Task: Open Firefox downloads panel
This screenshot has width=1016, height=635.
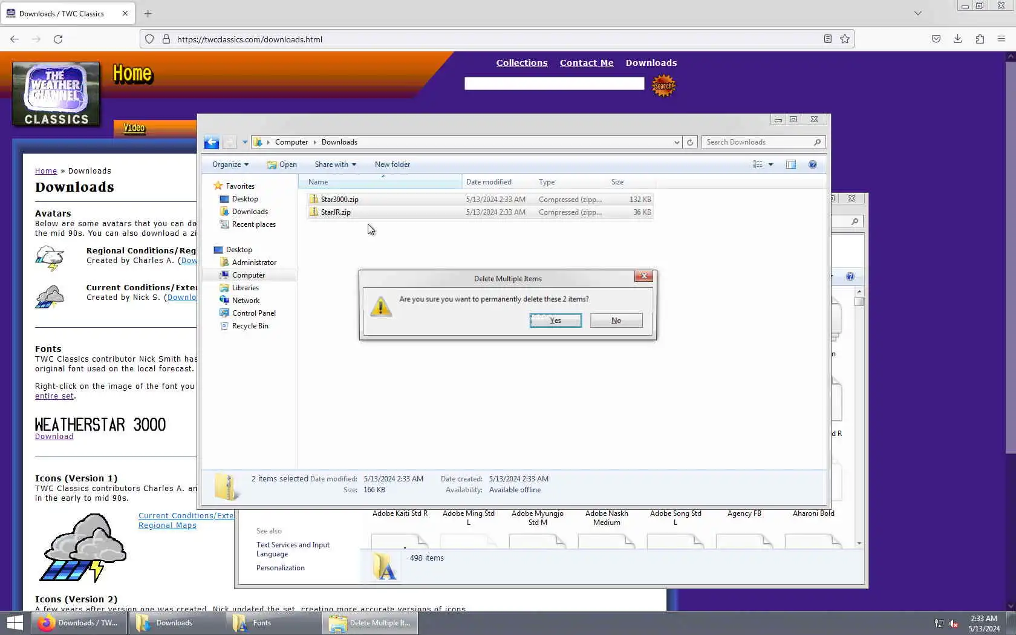Action: [x=958, y=39]
